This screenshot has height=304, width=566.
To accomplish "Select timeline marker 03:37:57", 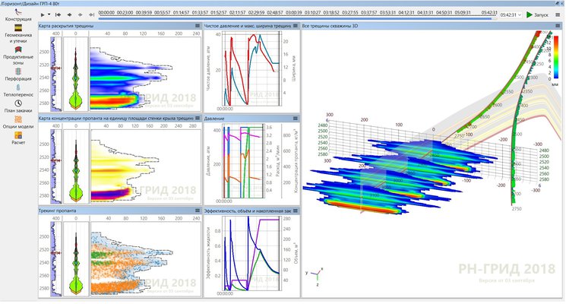I will pos(369,13).
